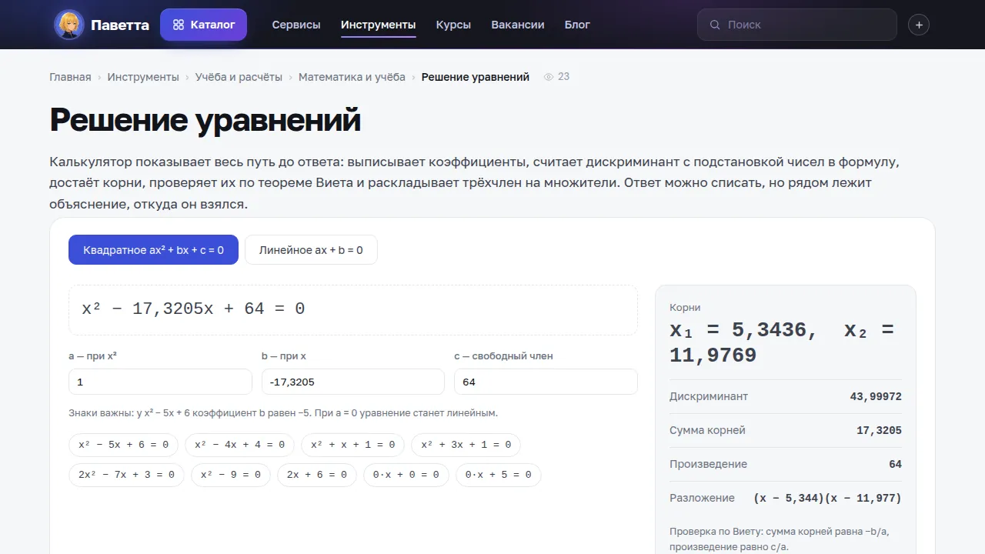
Task: Load the example x² − 4x + 4 = 0
Action: (x=239, y=445)
